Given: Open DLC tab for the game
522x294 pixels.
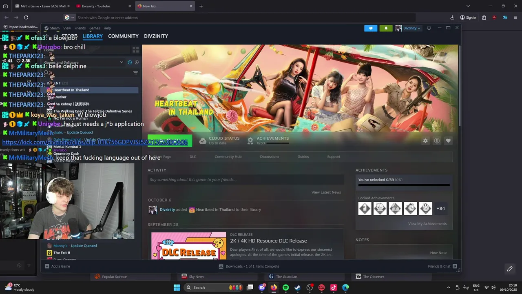Looking at the screenshot, I should click(x=193, y=157).
